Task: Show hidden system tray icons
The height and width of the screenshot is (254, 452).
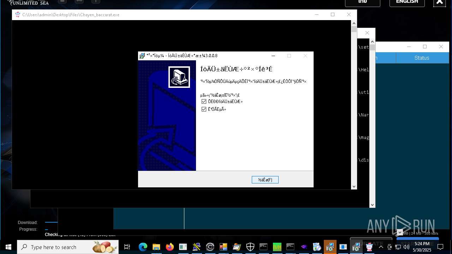Action: coord(381,247)
